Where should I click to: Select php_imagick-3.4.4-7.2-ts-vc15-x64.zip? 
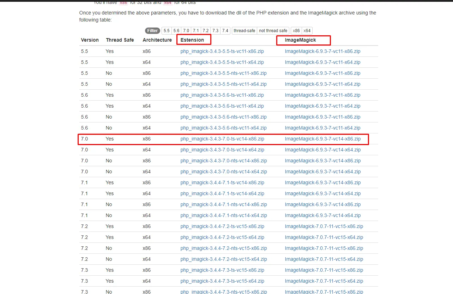coord(222,237)
